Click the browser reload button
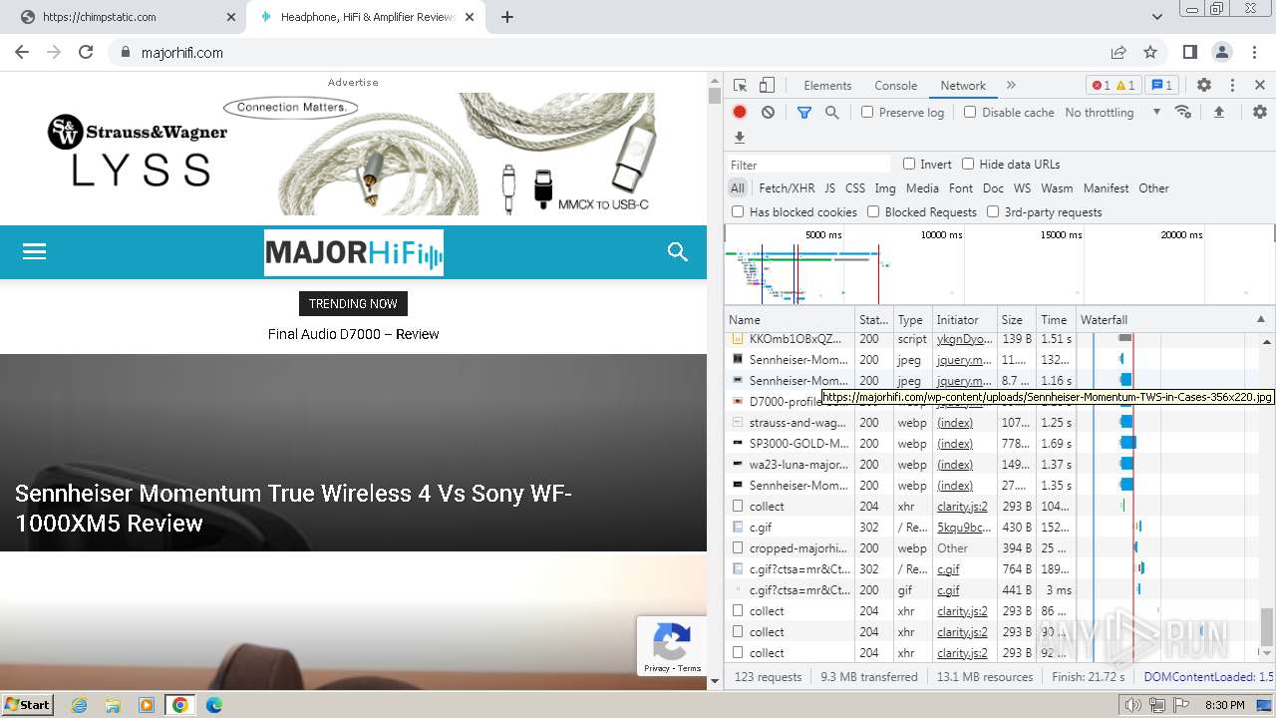1276x718 pixels. (86, 52)
